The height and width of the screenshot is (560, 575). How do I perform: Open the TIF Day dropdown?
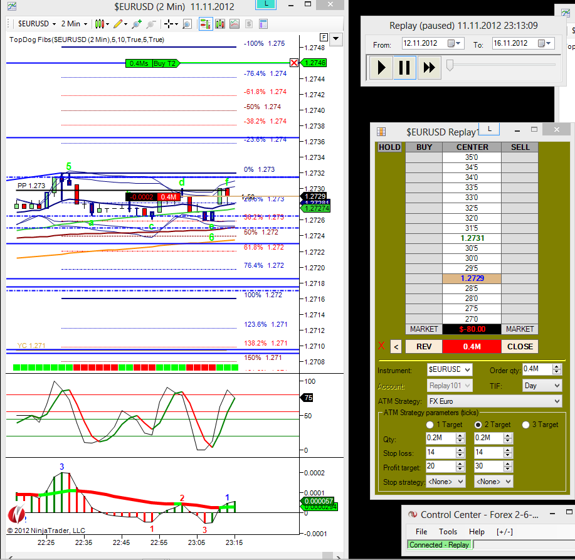coord(542,386)
